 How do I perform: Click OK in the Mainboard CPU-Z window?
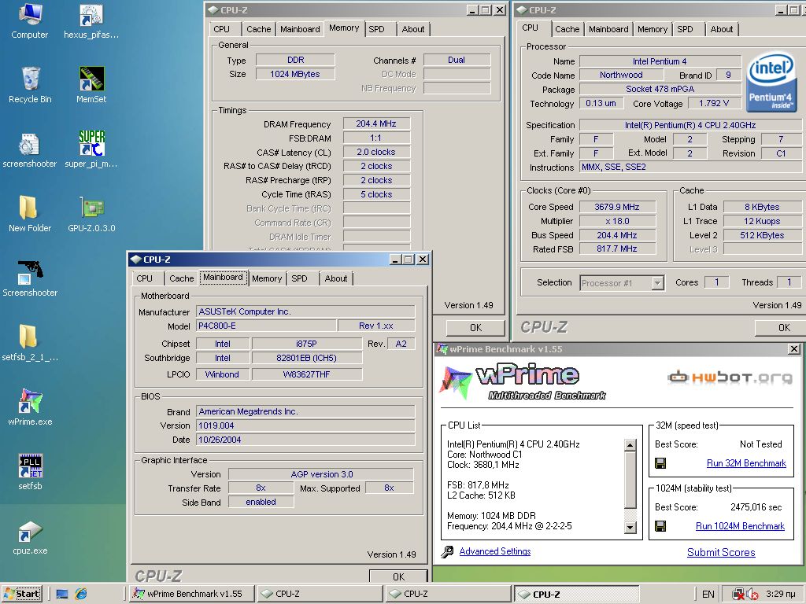pos(398,576)
